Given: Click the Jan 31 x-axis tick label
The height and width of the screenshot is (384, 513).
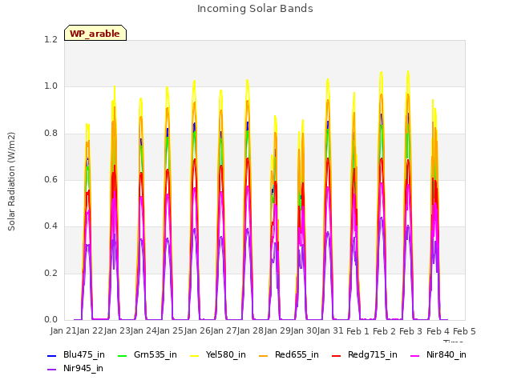Looking at the screenshot, I should [x=330, y=330].
